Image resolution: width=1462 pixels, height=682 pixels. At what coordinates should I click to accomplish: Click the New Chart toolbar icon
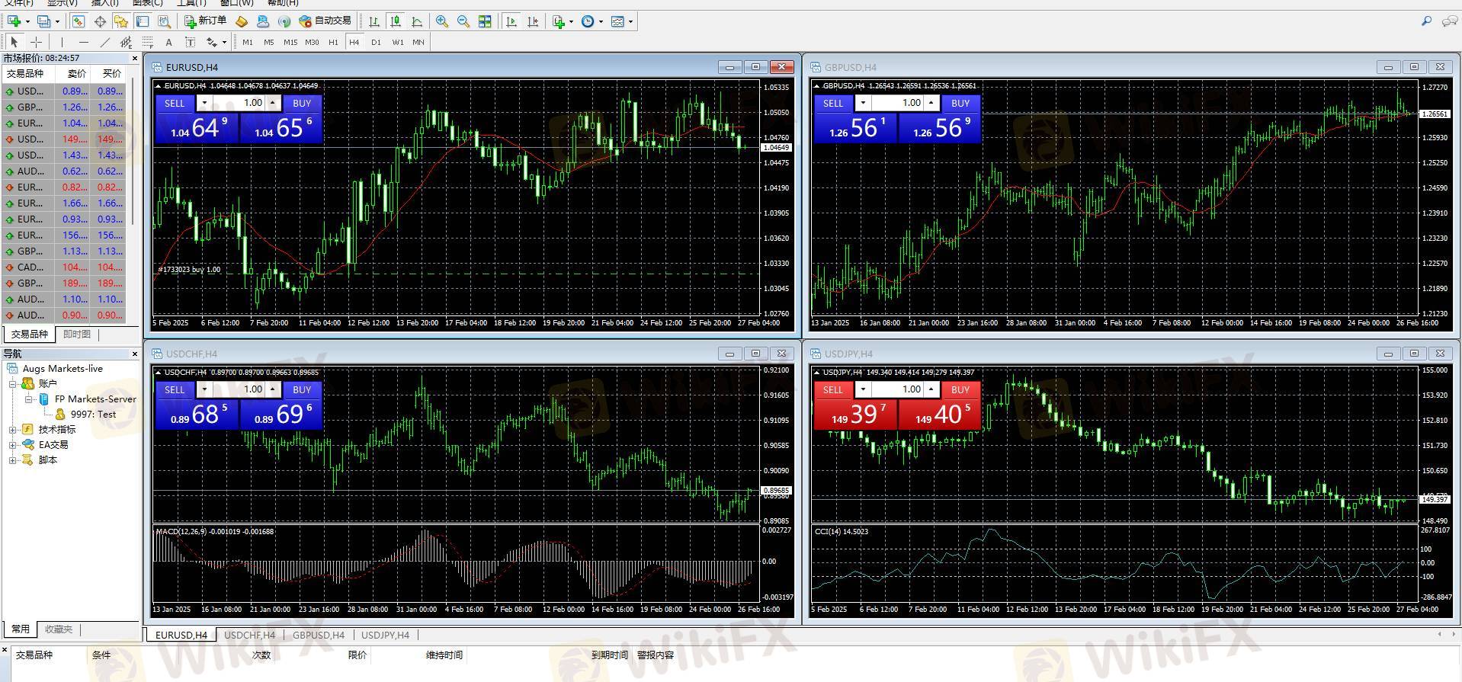(14, 21)
